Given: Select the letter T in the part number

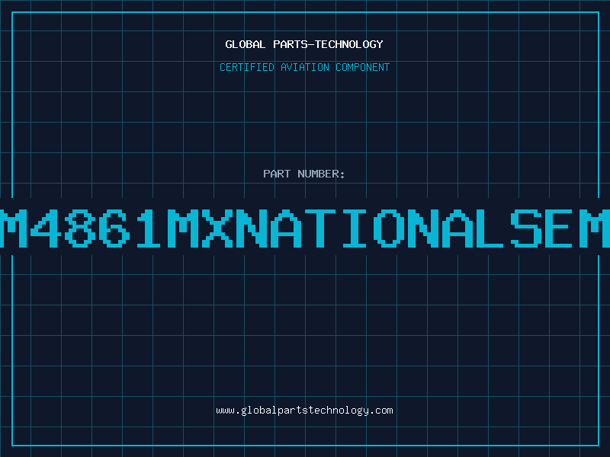Looking at the screenshot, I should coord(320,227).
